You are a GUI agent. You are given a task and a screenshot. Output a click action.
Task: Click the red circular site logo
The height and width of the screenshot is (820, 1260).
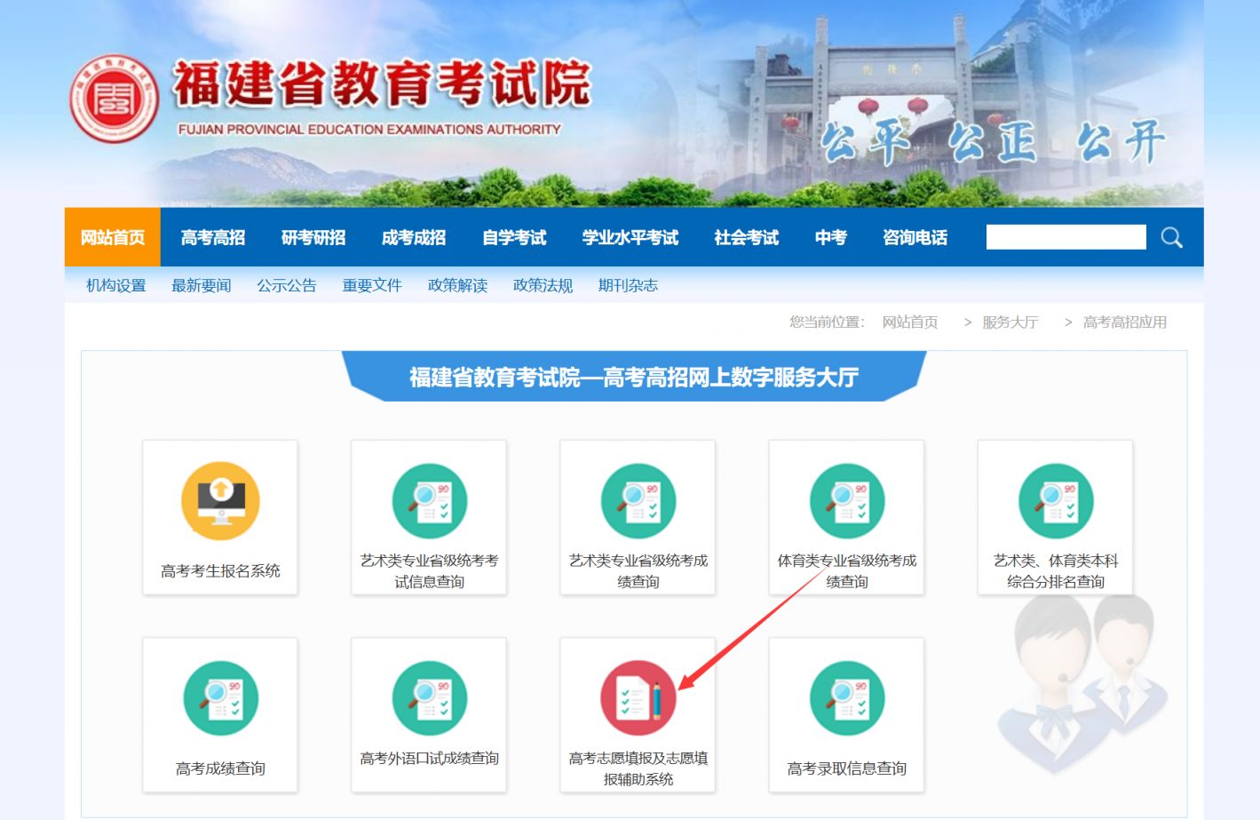[x=114, y=99]
